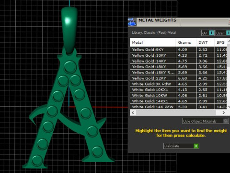Screen dimensions: 230x173
Task: Select the White Gold:14KX1 row
Action: pos(178,101)
